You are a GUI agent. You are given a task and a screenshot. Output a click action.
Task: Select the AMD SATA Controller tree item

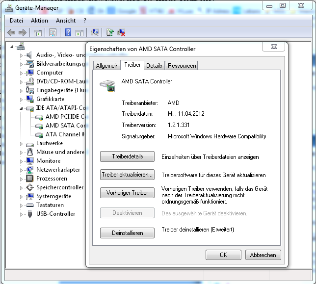pyautogui.click(x=65, y=126)
